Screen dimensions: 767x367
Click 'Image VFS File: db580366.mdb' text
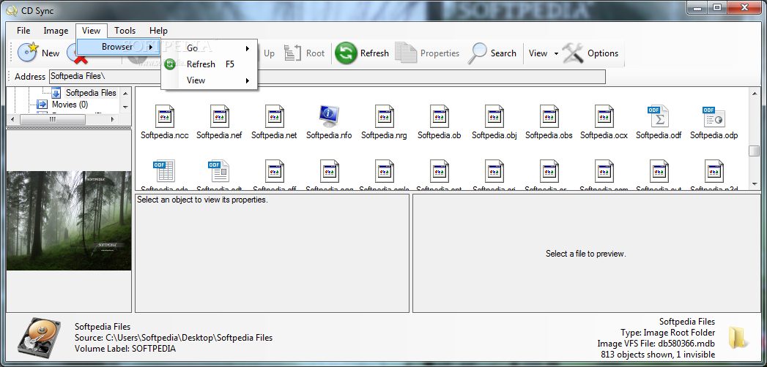(656, 344)
